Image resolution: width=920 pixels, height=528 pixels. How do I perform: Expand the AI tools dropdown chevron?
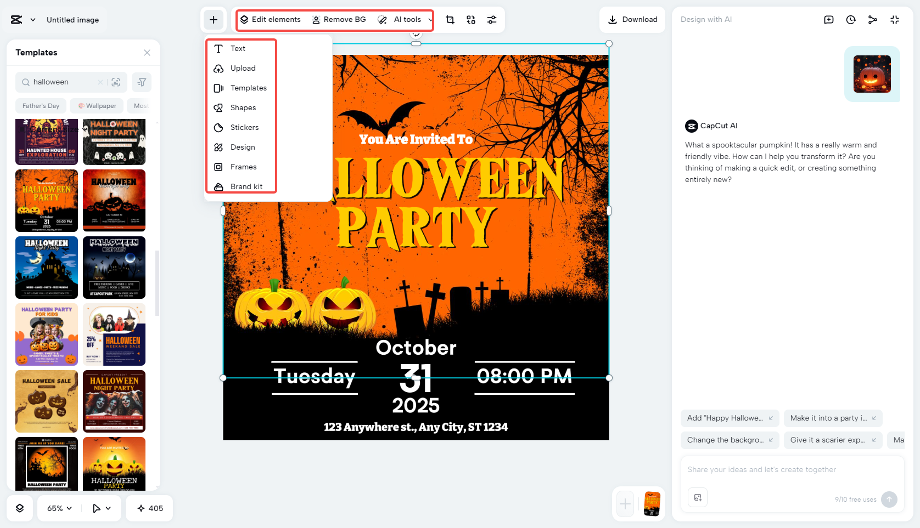coord(430,19)
